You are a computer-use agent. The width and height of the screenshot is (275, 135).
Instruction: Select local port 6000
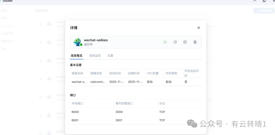click(75, 112)
